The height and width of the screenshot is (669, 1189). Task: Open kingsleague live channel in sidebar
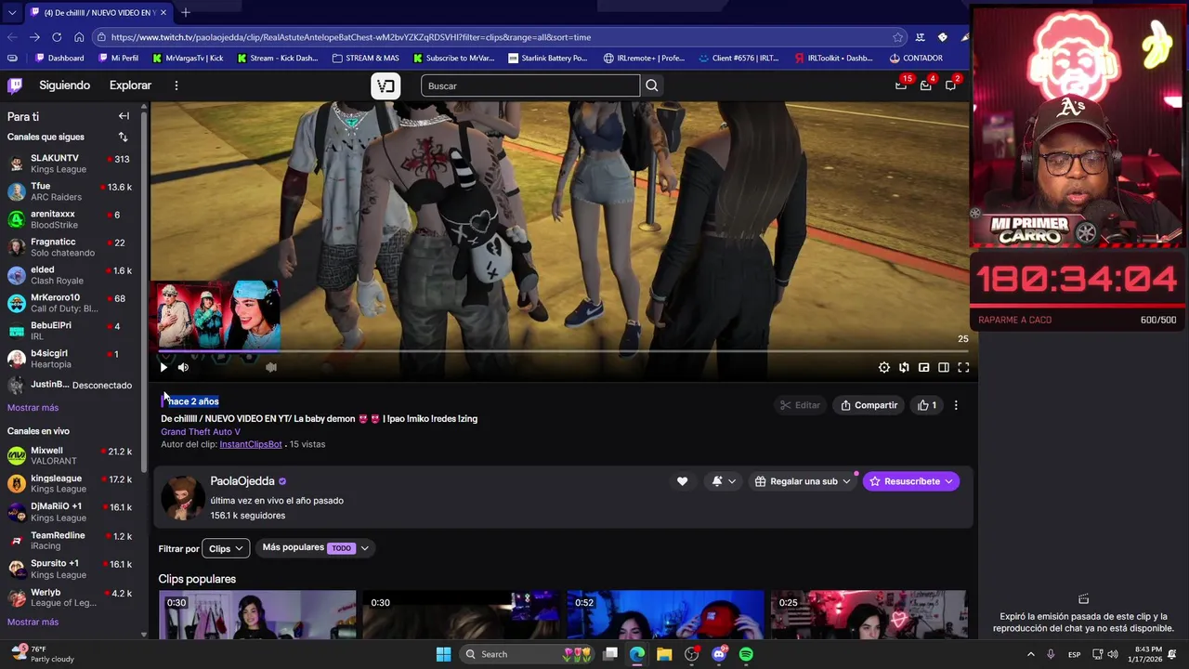click(71, 483)
